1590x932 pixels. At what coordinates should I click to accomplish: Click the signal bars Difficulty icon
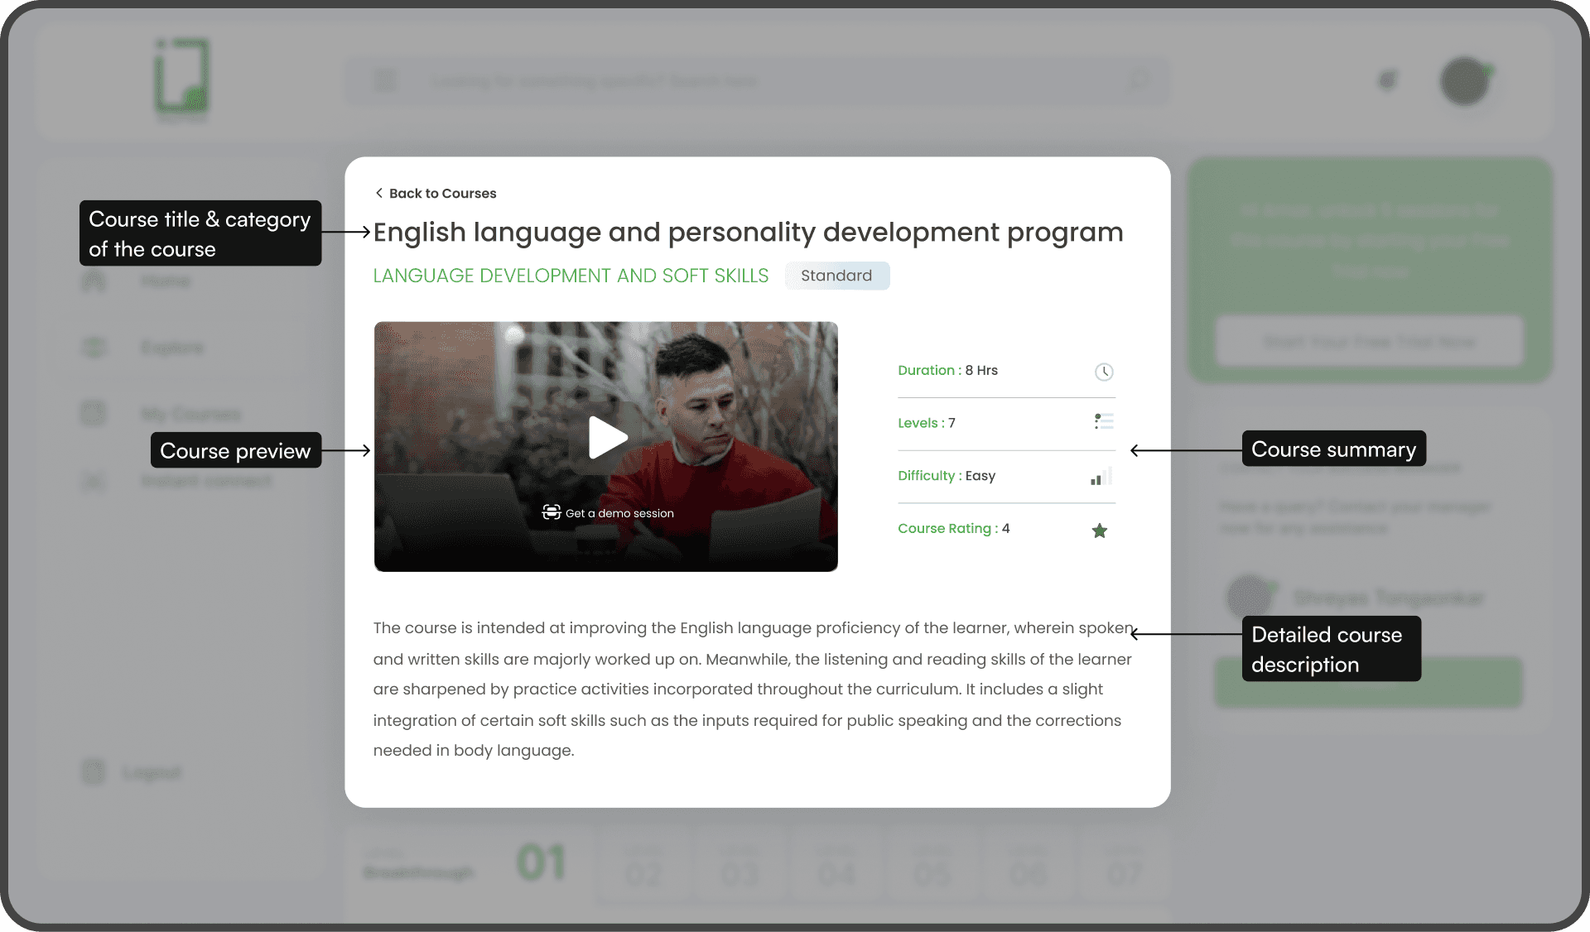[1101, 477]
